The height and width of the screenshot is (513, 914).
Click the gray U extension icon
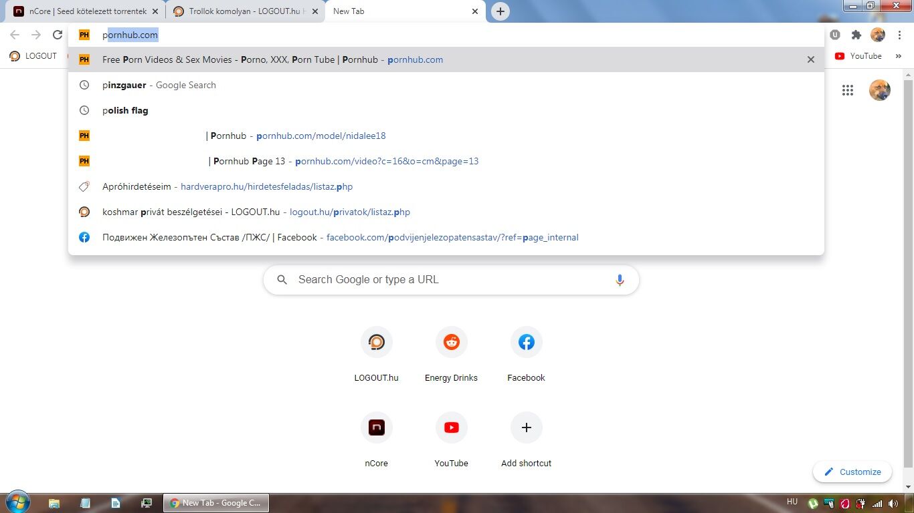click(835, 35)
